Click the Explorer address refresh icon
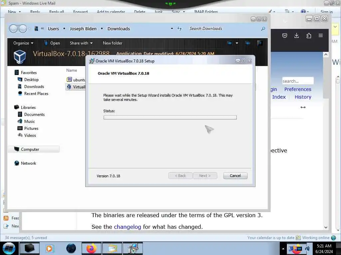 click(x=179, y=29)
